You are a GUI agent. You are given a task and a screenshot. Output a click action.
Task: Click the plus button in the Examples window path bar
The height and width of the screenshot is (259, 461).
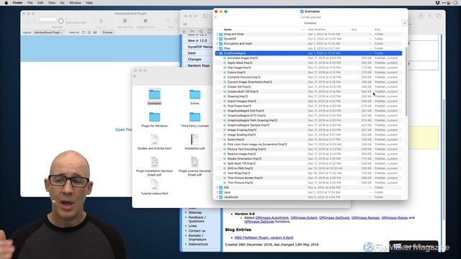click(405, 23)
